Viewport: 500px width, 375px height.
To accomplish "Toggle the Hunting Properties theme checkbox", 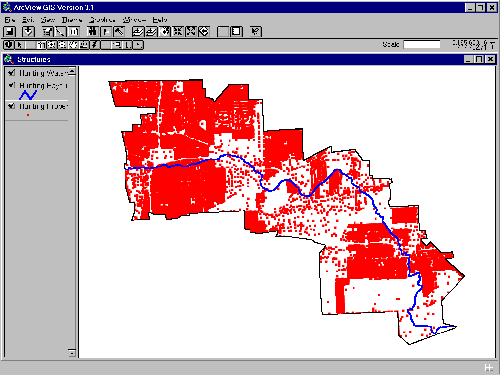I will tap(11, 106).
